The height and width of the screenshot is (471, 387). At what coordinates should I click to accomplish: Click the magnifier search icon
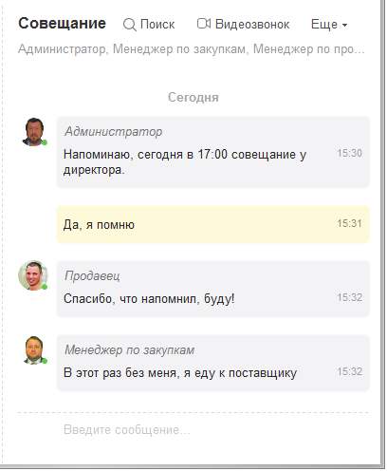[x=130, y=25]
